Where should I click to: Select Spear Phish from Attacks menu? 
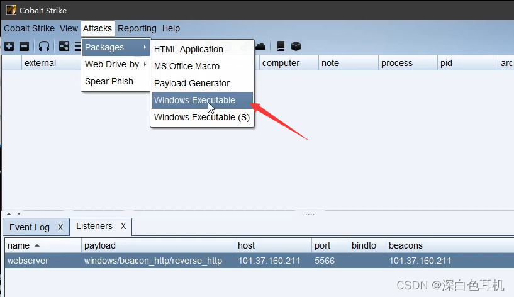click(x=116, y=81)
